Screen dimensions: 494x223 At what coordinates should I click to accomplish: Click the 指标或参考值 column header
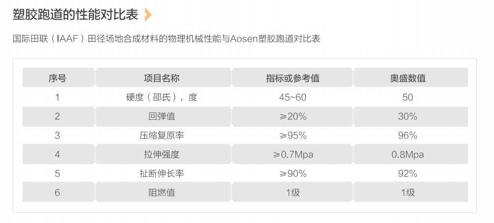coord(292,78)
